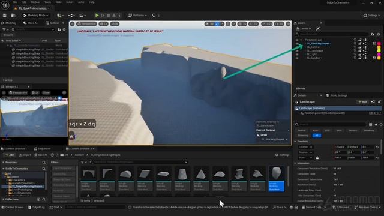Open the Content Drawer in status bar

click(x=13, y=207)
